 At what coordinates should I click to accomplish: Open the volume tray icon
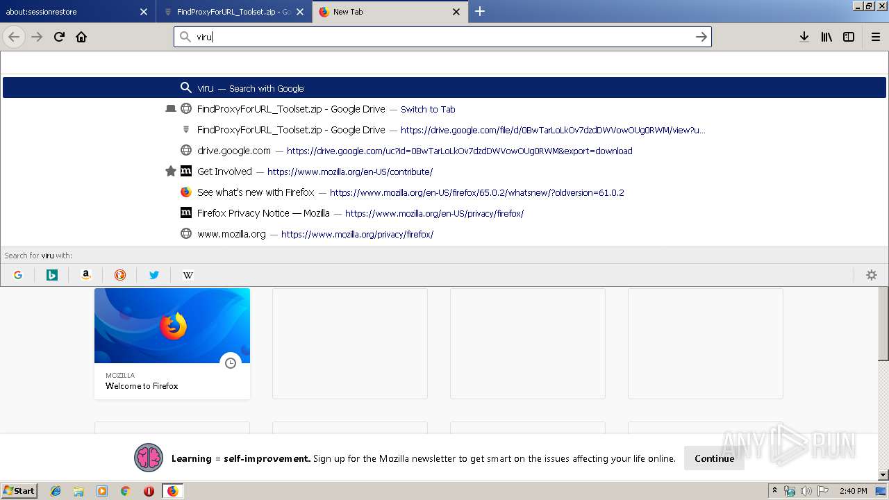[x=806, y=491]
